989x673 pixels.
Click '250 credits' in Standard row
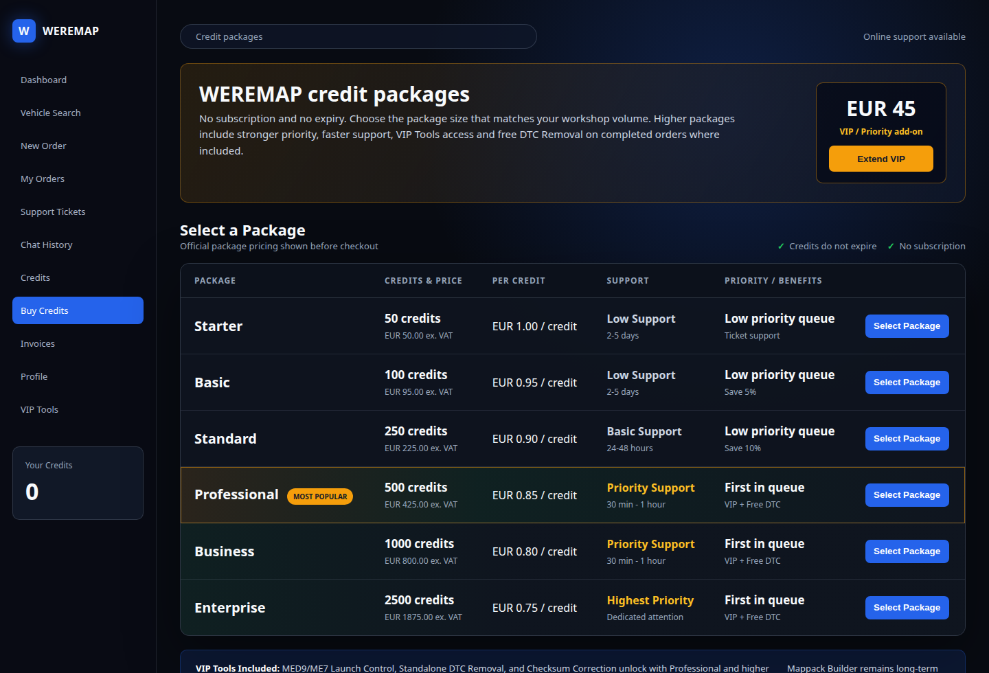pyautogui.click(x=416, y=431)
